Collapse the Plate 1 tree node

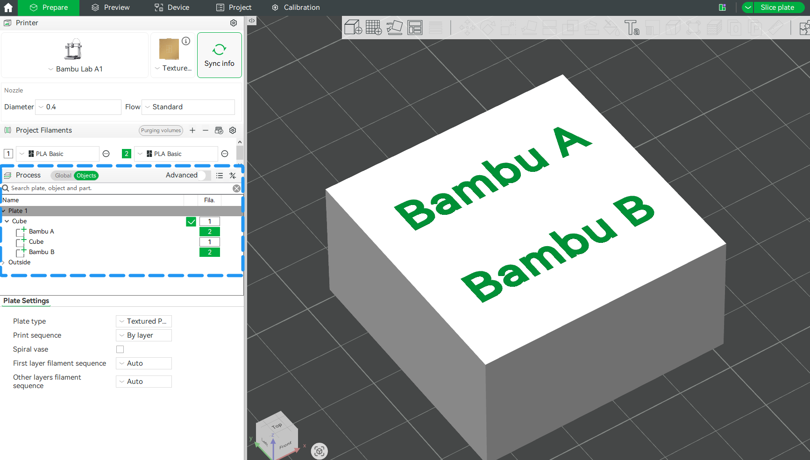pos(4,211)
